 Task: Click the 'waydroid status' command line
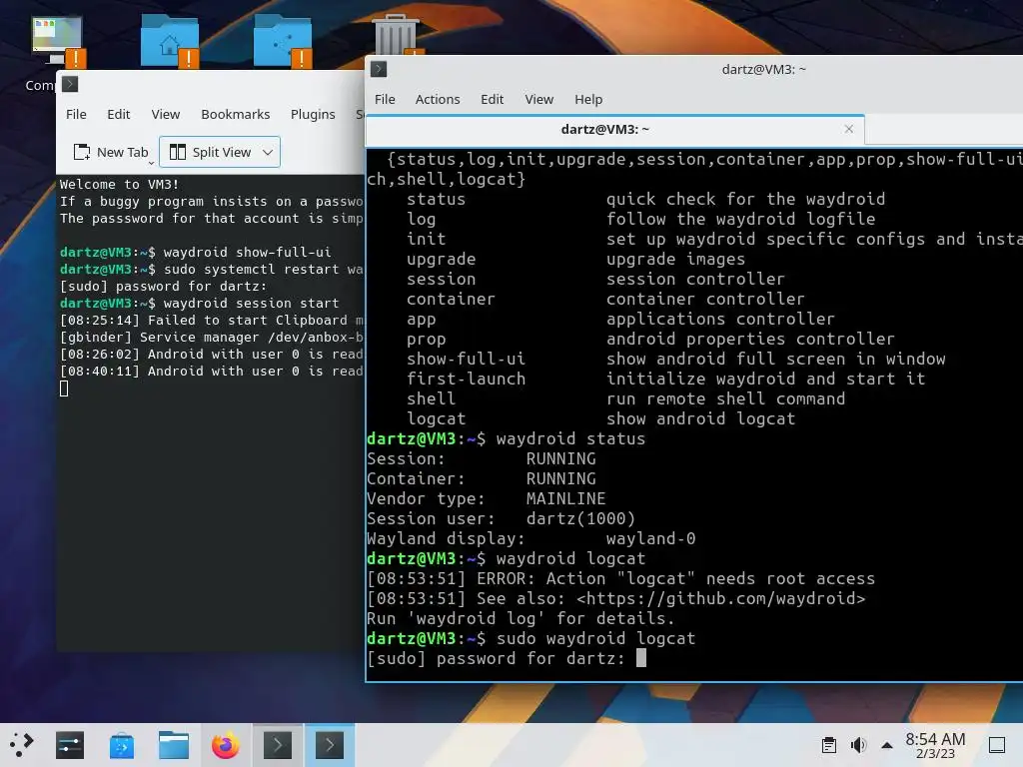[506, 439]
